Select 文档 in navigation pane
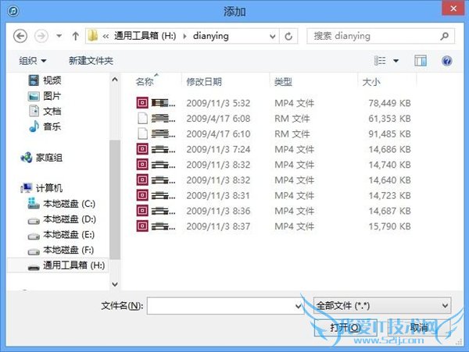 [45, 111]
